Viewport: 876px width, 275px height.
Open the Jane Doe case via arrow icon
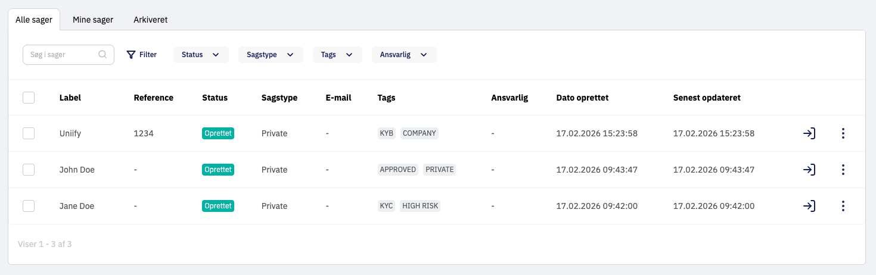click(x=809, y=206)
